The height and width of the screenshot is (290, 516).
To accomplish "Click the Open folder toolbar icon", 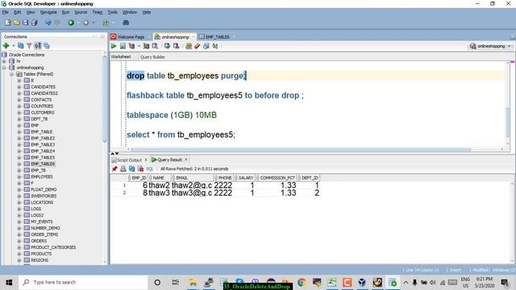I will [x=16, y=23].
